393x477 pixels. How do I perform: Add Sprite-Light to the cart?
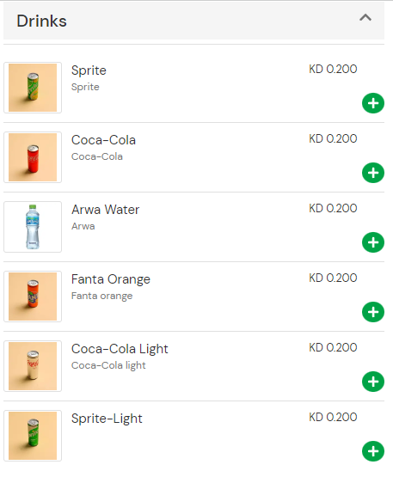coord(373,451)
